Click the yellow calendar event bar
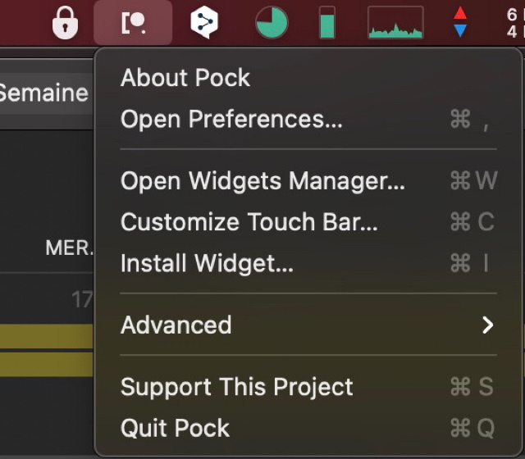 click(x=46, y=337)
